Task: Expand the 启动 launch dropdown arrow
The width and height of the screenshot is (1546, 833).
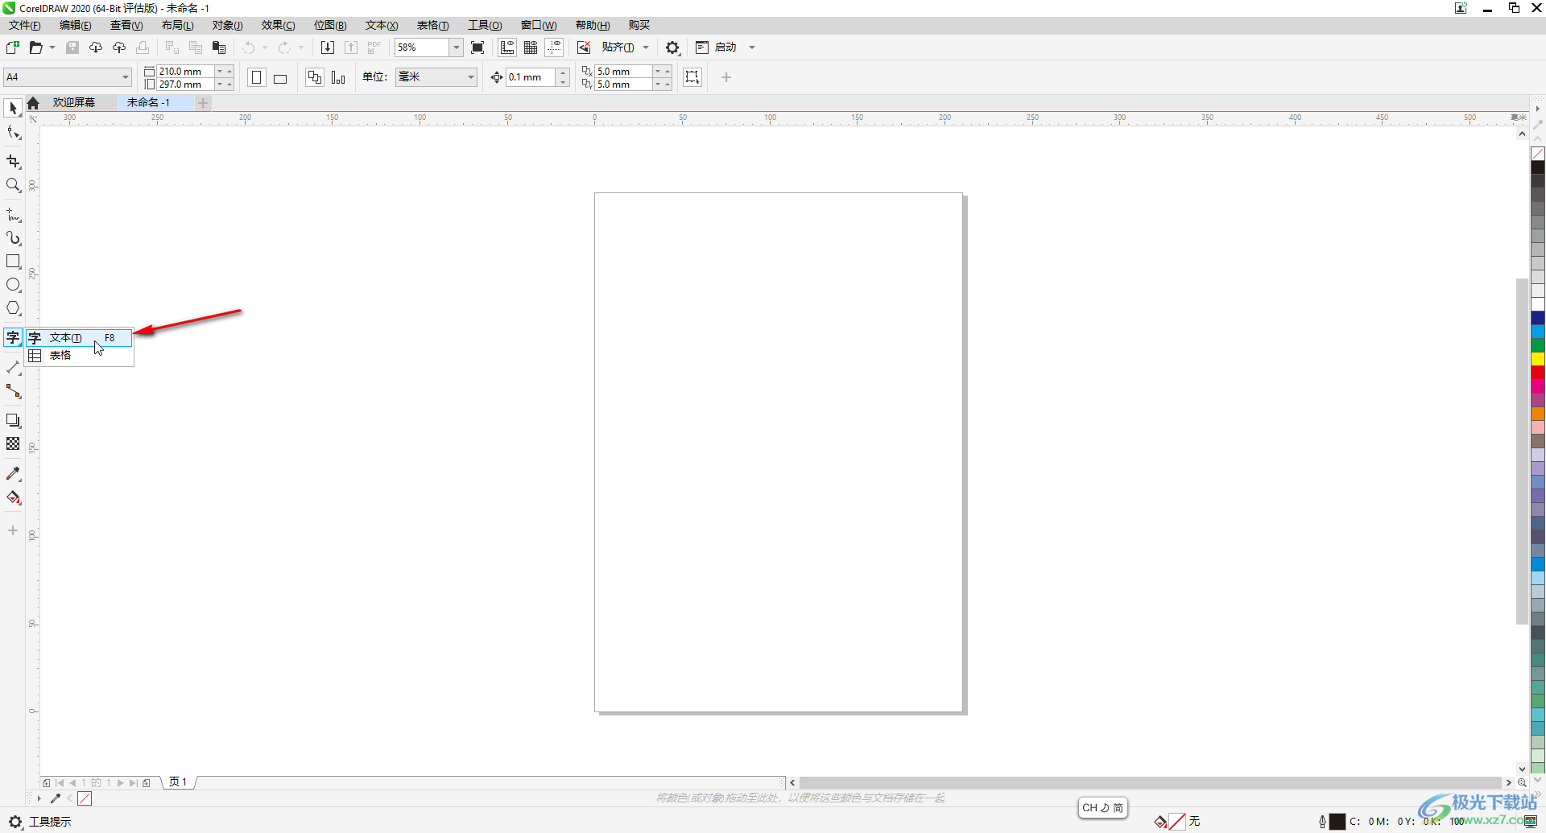Action: pyautogui.click(x=752, y=47)
